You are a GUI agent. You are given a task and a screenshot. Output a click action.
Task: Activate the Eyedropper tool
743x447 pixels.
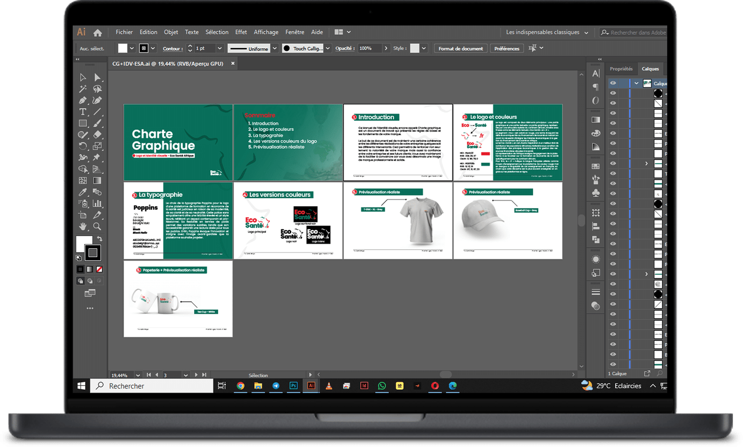coord(83,192)
